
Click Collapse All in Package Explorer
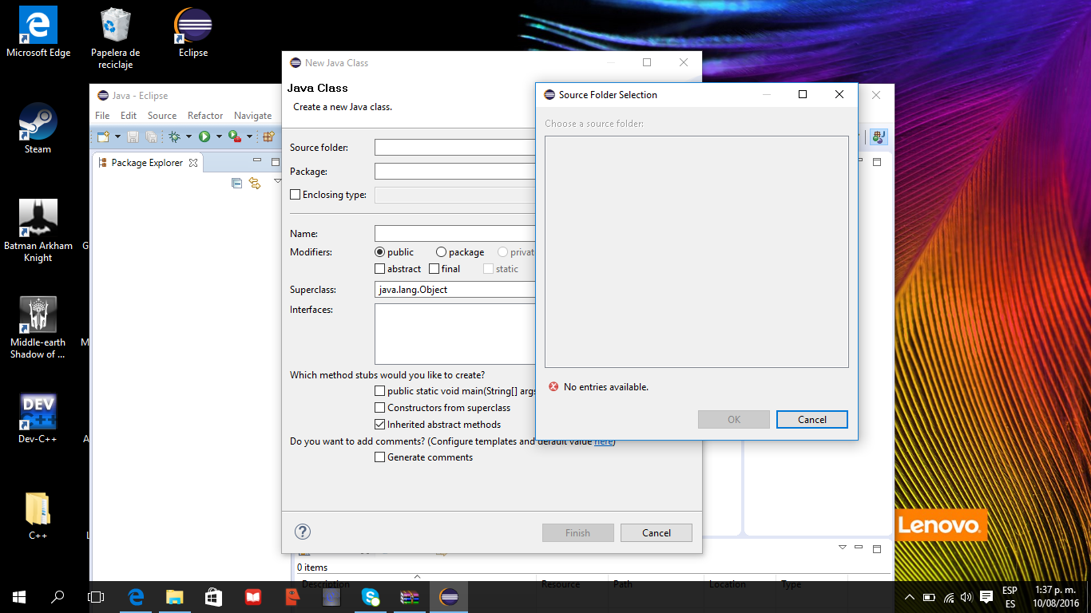click(x=236, y=184)
